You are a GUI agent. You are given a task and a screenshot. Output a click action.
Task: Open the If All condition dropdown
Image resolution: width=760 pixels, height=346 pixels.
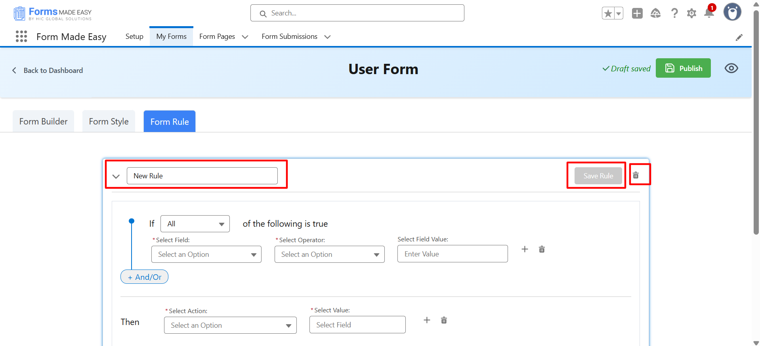(x=195, y=224)
